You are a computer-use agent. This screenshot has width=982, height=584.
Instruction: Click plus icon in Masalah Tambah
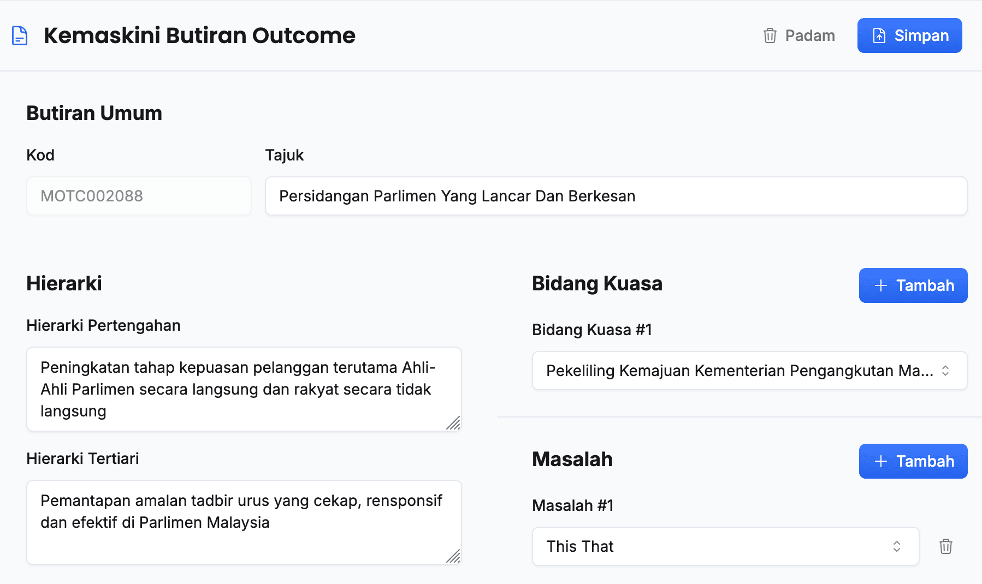coord(880,461)
